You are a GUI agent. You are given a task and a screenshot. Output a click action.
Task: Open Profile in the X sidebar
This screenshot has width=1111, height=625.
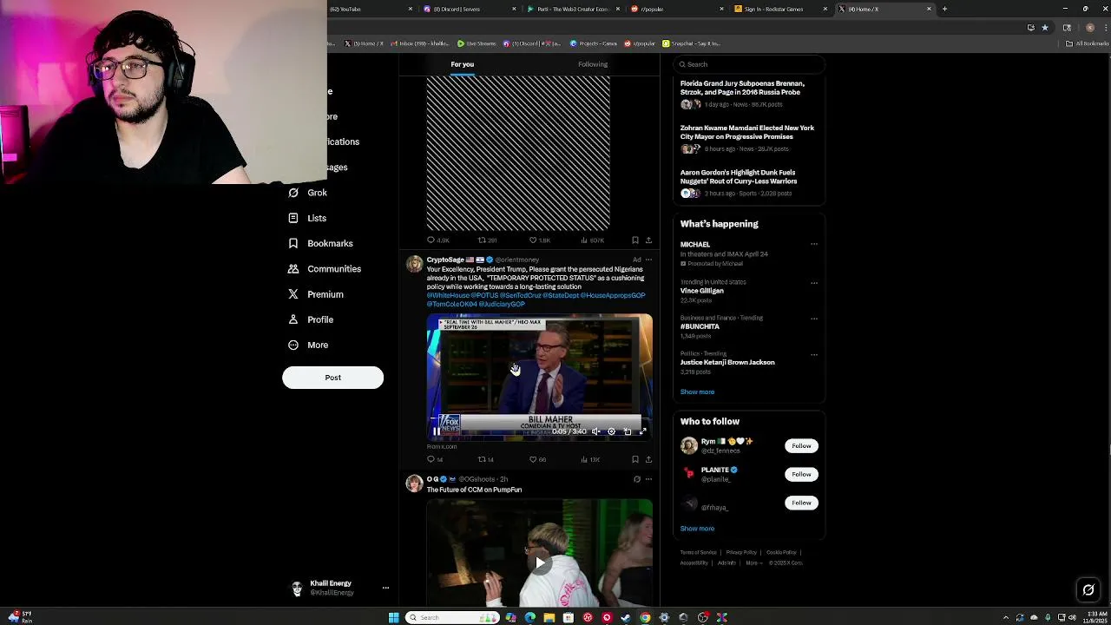tap(311, 319)
